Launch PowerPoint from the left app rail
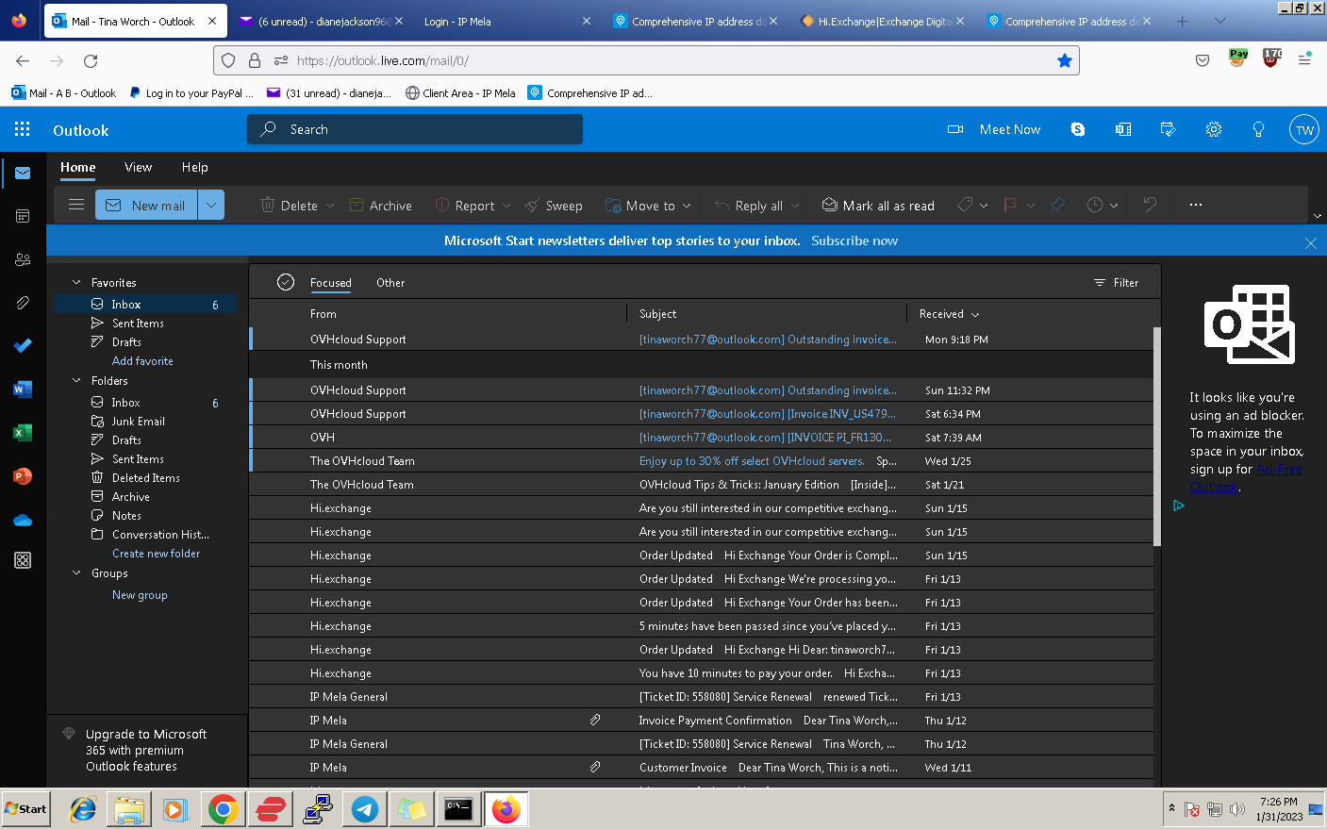The image size is (1327, 829). coord(23,476)
